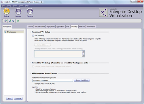
Task: Click the script message text area
Action: click(58, 54)
